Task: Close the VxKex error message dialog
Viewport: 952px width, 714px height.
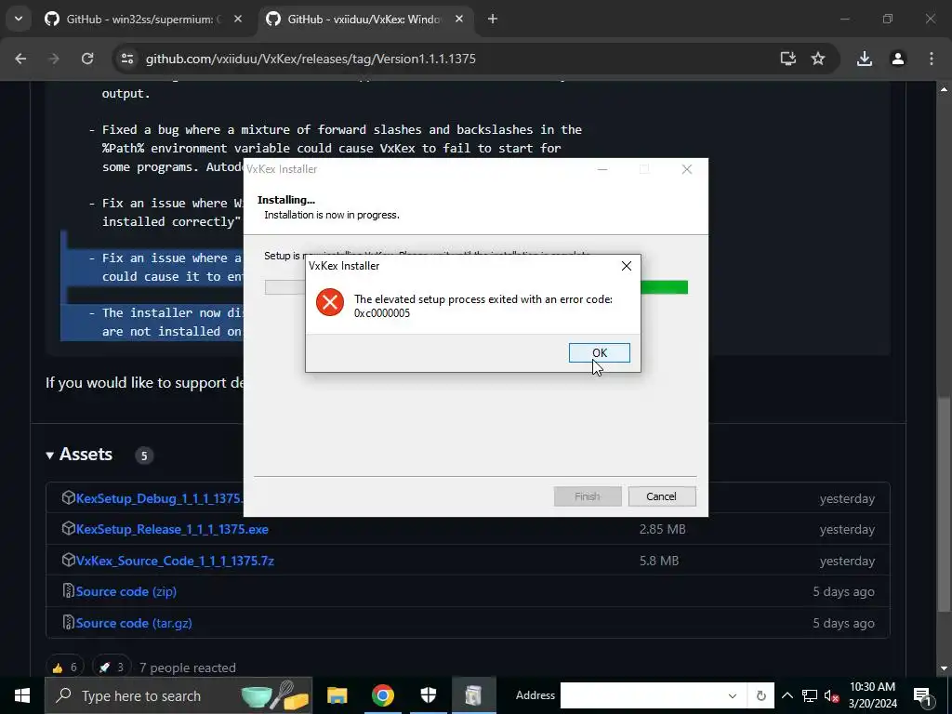Action: 626,266
